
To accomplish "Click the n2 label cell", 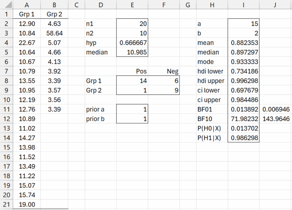I will (x=101, y=33).
